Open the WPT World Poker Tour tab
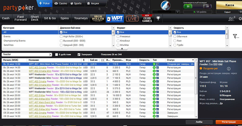 [115, 19]
